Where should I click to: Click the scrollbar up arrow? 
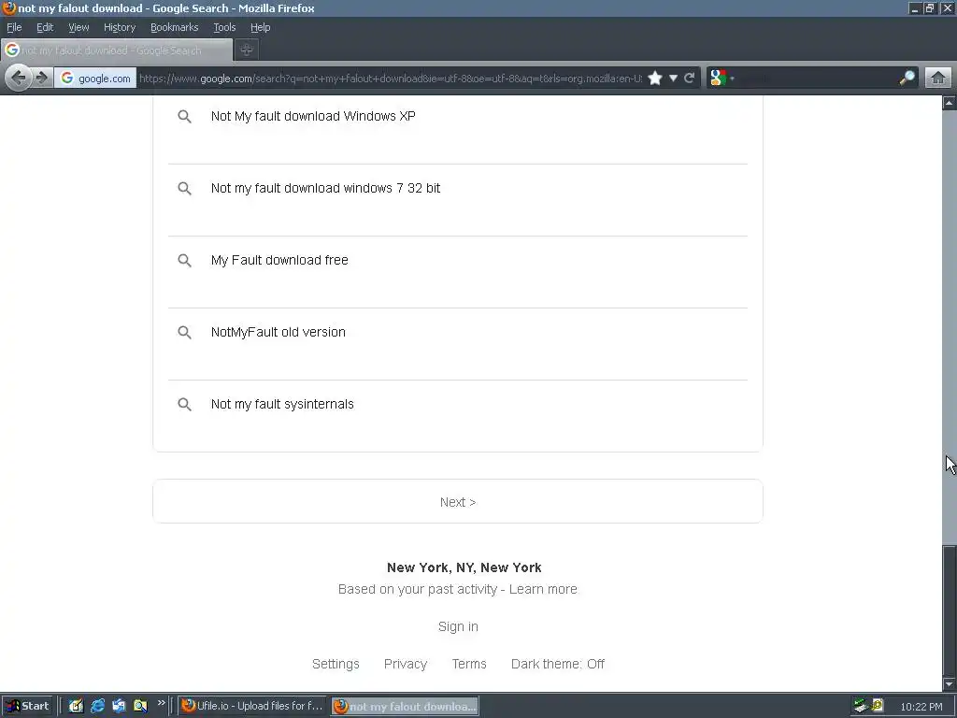(950, 103)
